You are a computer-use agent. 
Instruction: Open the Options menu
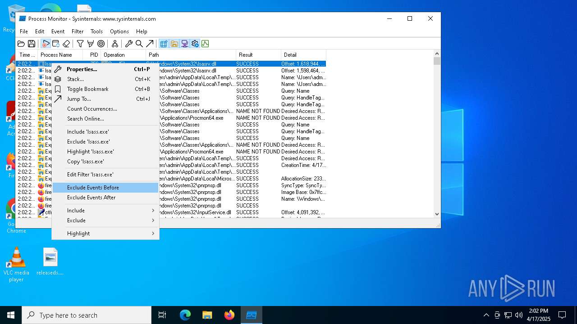pyautogui.click(x=119, y=31)
